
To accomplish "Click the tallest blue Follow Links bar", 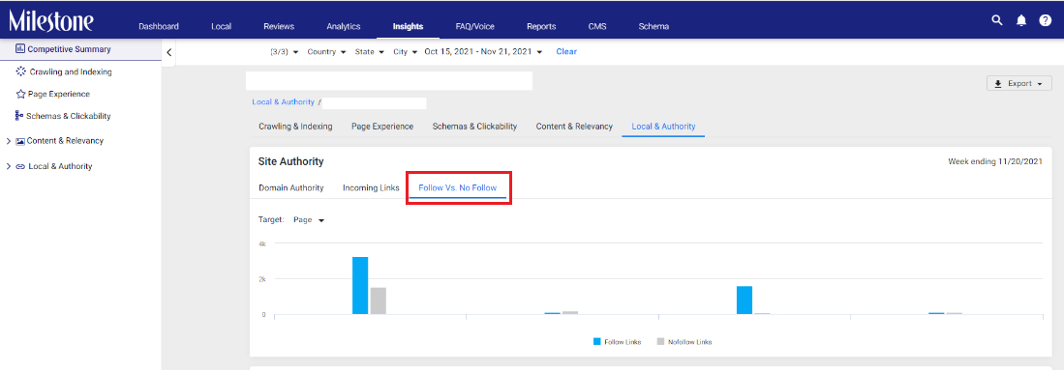I will [360, 285].
